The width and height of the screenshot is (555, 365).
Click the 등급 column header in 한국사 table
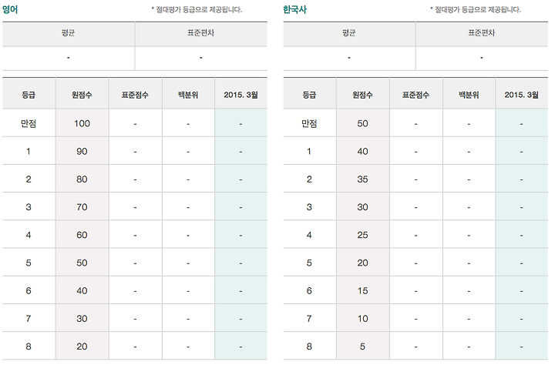click(309, 95)
